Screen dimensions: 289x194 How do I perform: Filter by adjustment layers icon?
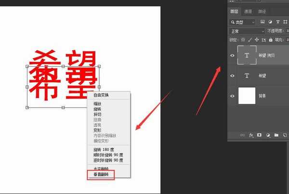(x=270, y=22)
